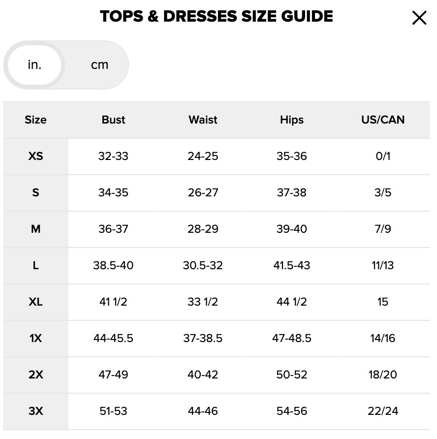Click the Bust column header

113,120
